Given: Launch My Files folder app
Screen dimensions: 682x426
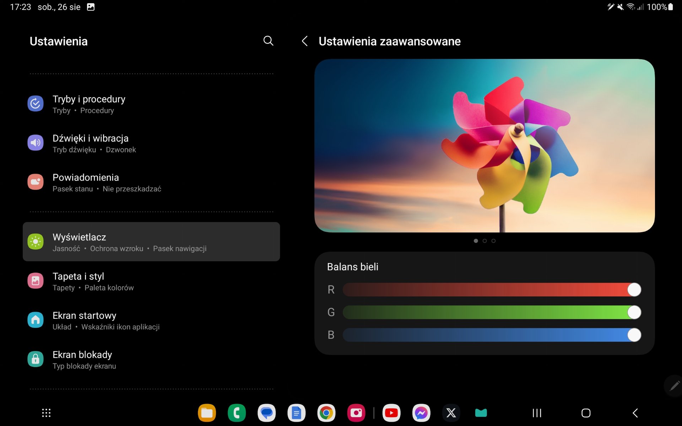Looking at the screenshot, I should point(207,413).
